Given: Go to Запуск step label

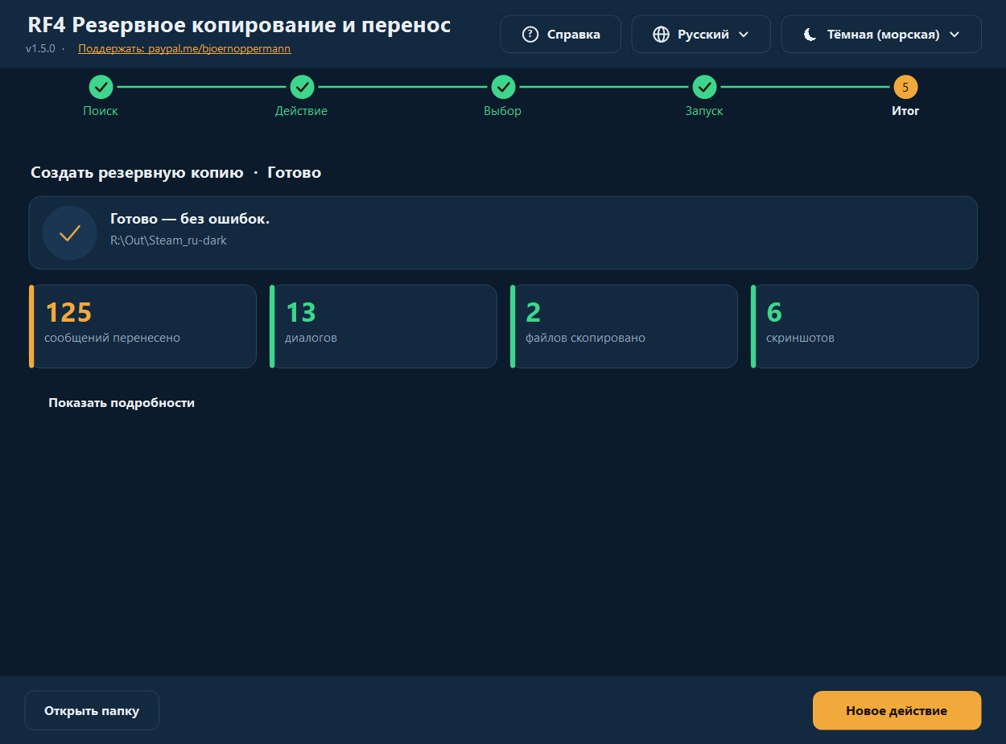Looking at the screenshot, I should (704, 111).
